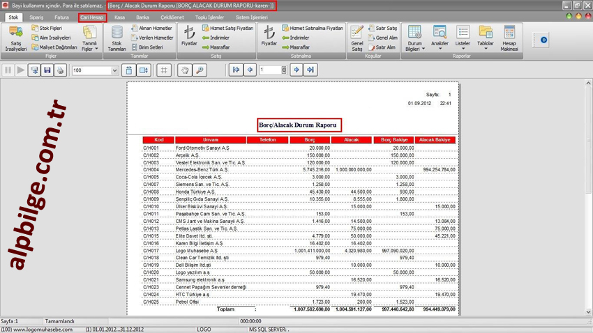Click the save report floppy disk icon
Screen dimensions: 593x333
pos(47,70)
